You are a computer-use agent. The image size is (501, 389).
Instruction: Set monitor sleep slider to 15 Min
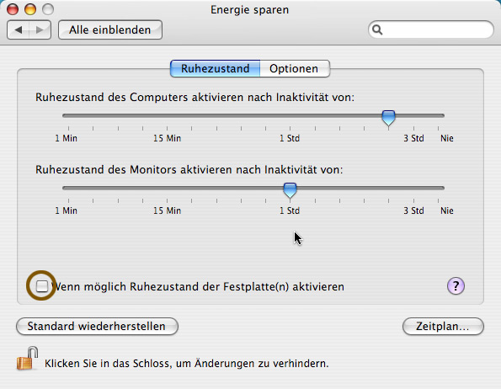[x=167, y=188]
